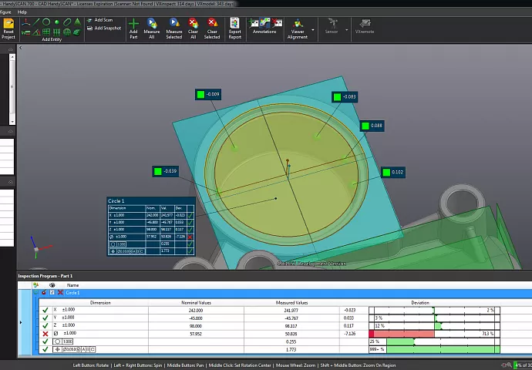Add a sphere entity

click(x=67, y=32)
